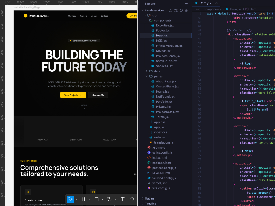Select the Frame tool
The width and height of the screenshot is (275, 206).
[84, 199]
